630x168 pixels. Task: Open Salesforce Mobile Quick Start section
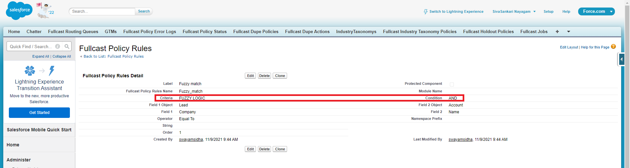[39, 130]
